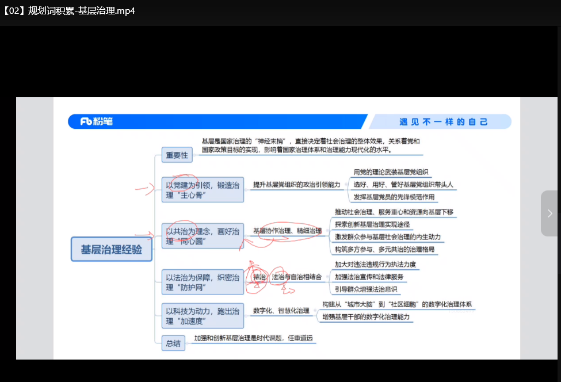This screenshot has width=561, height=382.
Task: Click text '引导群众增强法治意识'
Action: pyautogui.click(x=365, y=289)
